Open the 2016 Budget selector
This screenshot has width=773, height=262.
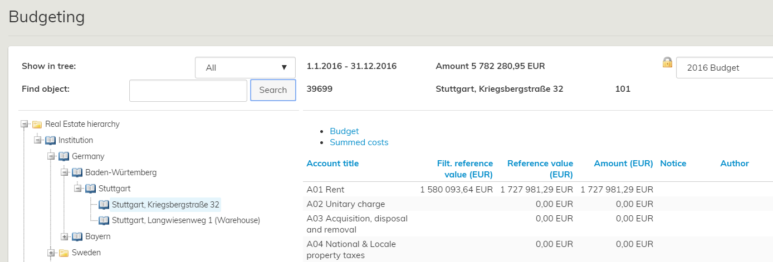[724, 68]
